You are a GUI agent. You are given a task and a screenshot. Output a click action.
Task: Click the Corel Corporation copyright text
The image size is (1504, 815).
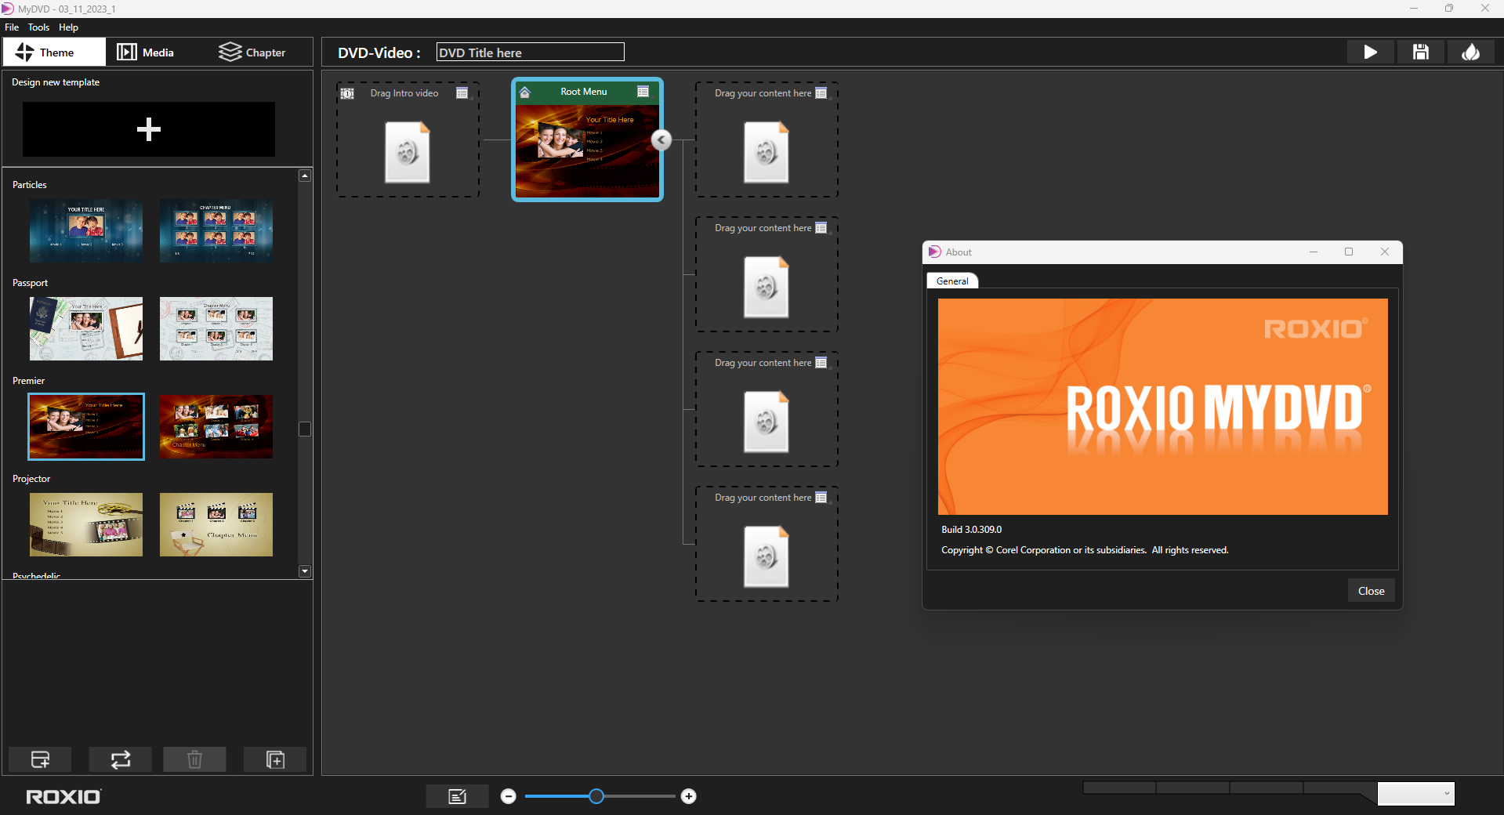(1085, 550)
